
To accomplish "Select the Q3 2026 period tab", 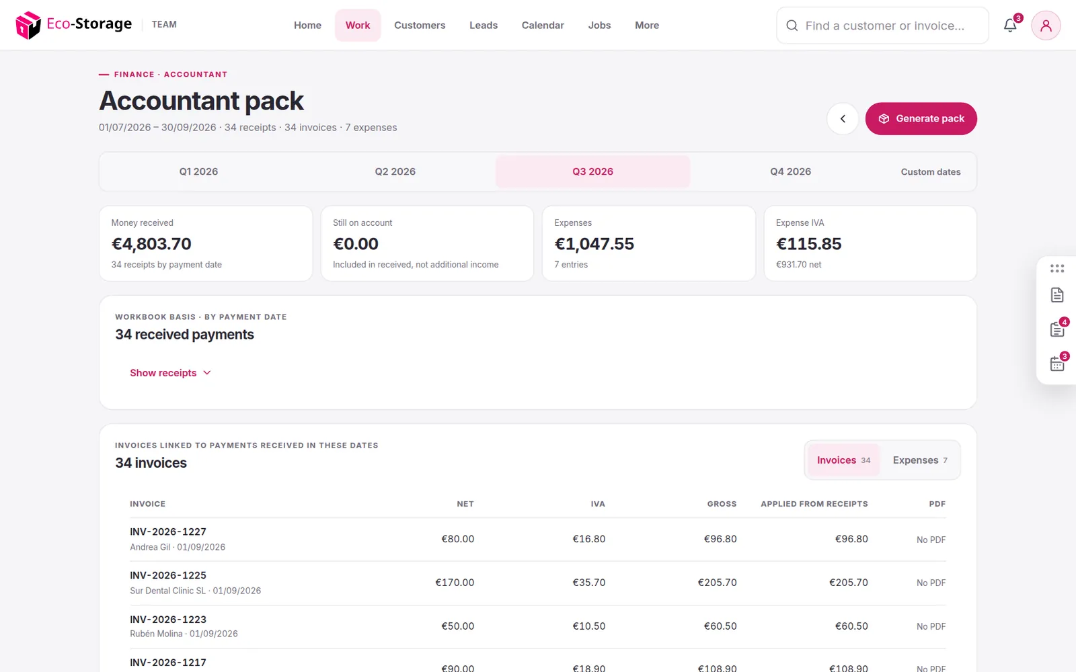I will pyautogui.click(x=593, y=171).
